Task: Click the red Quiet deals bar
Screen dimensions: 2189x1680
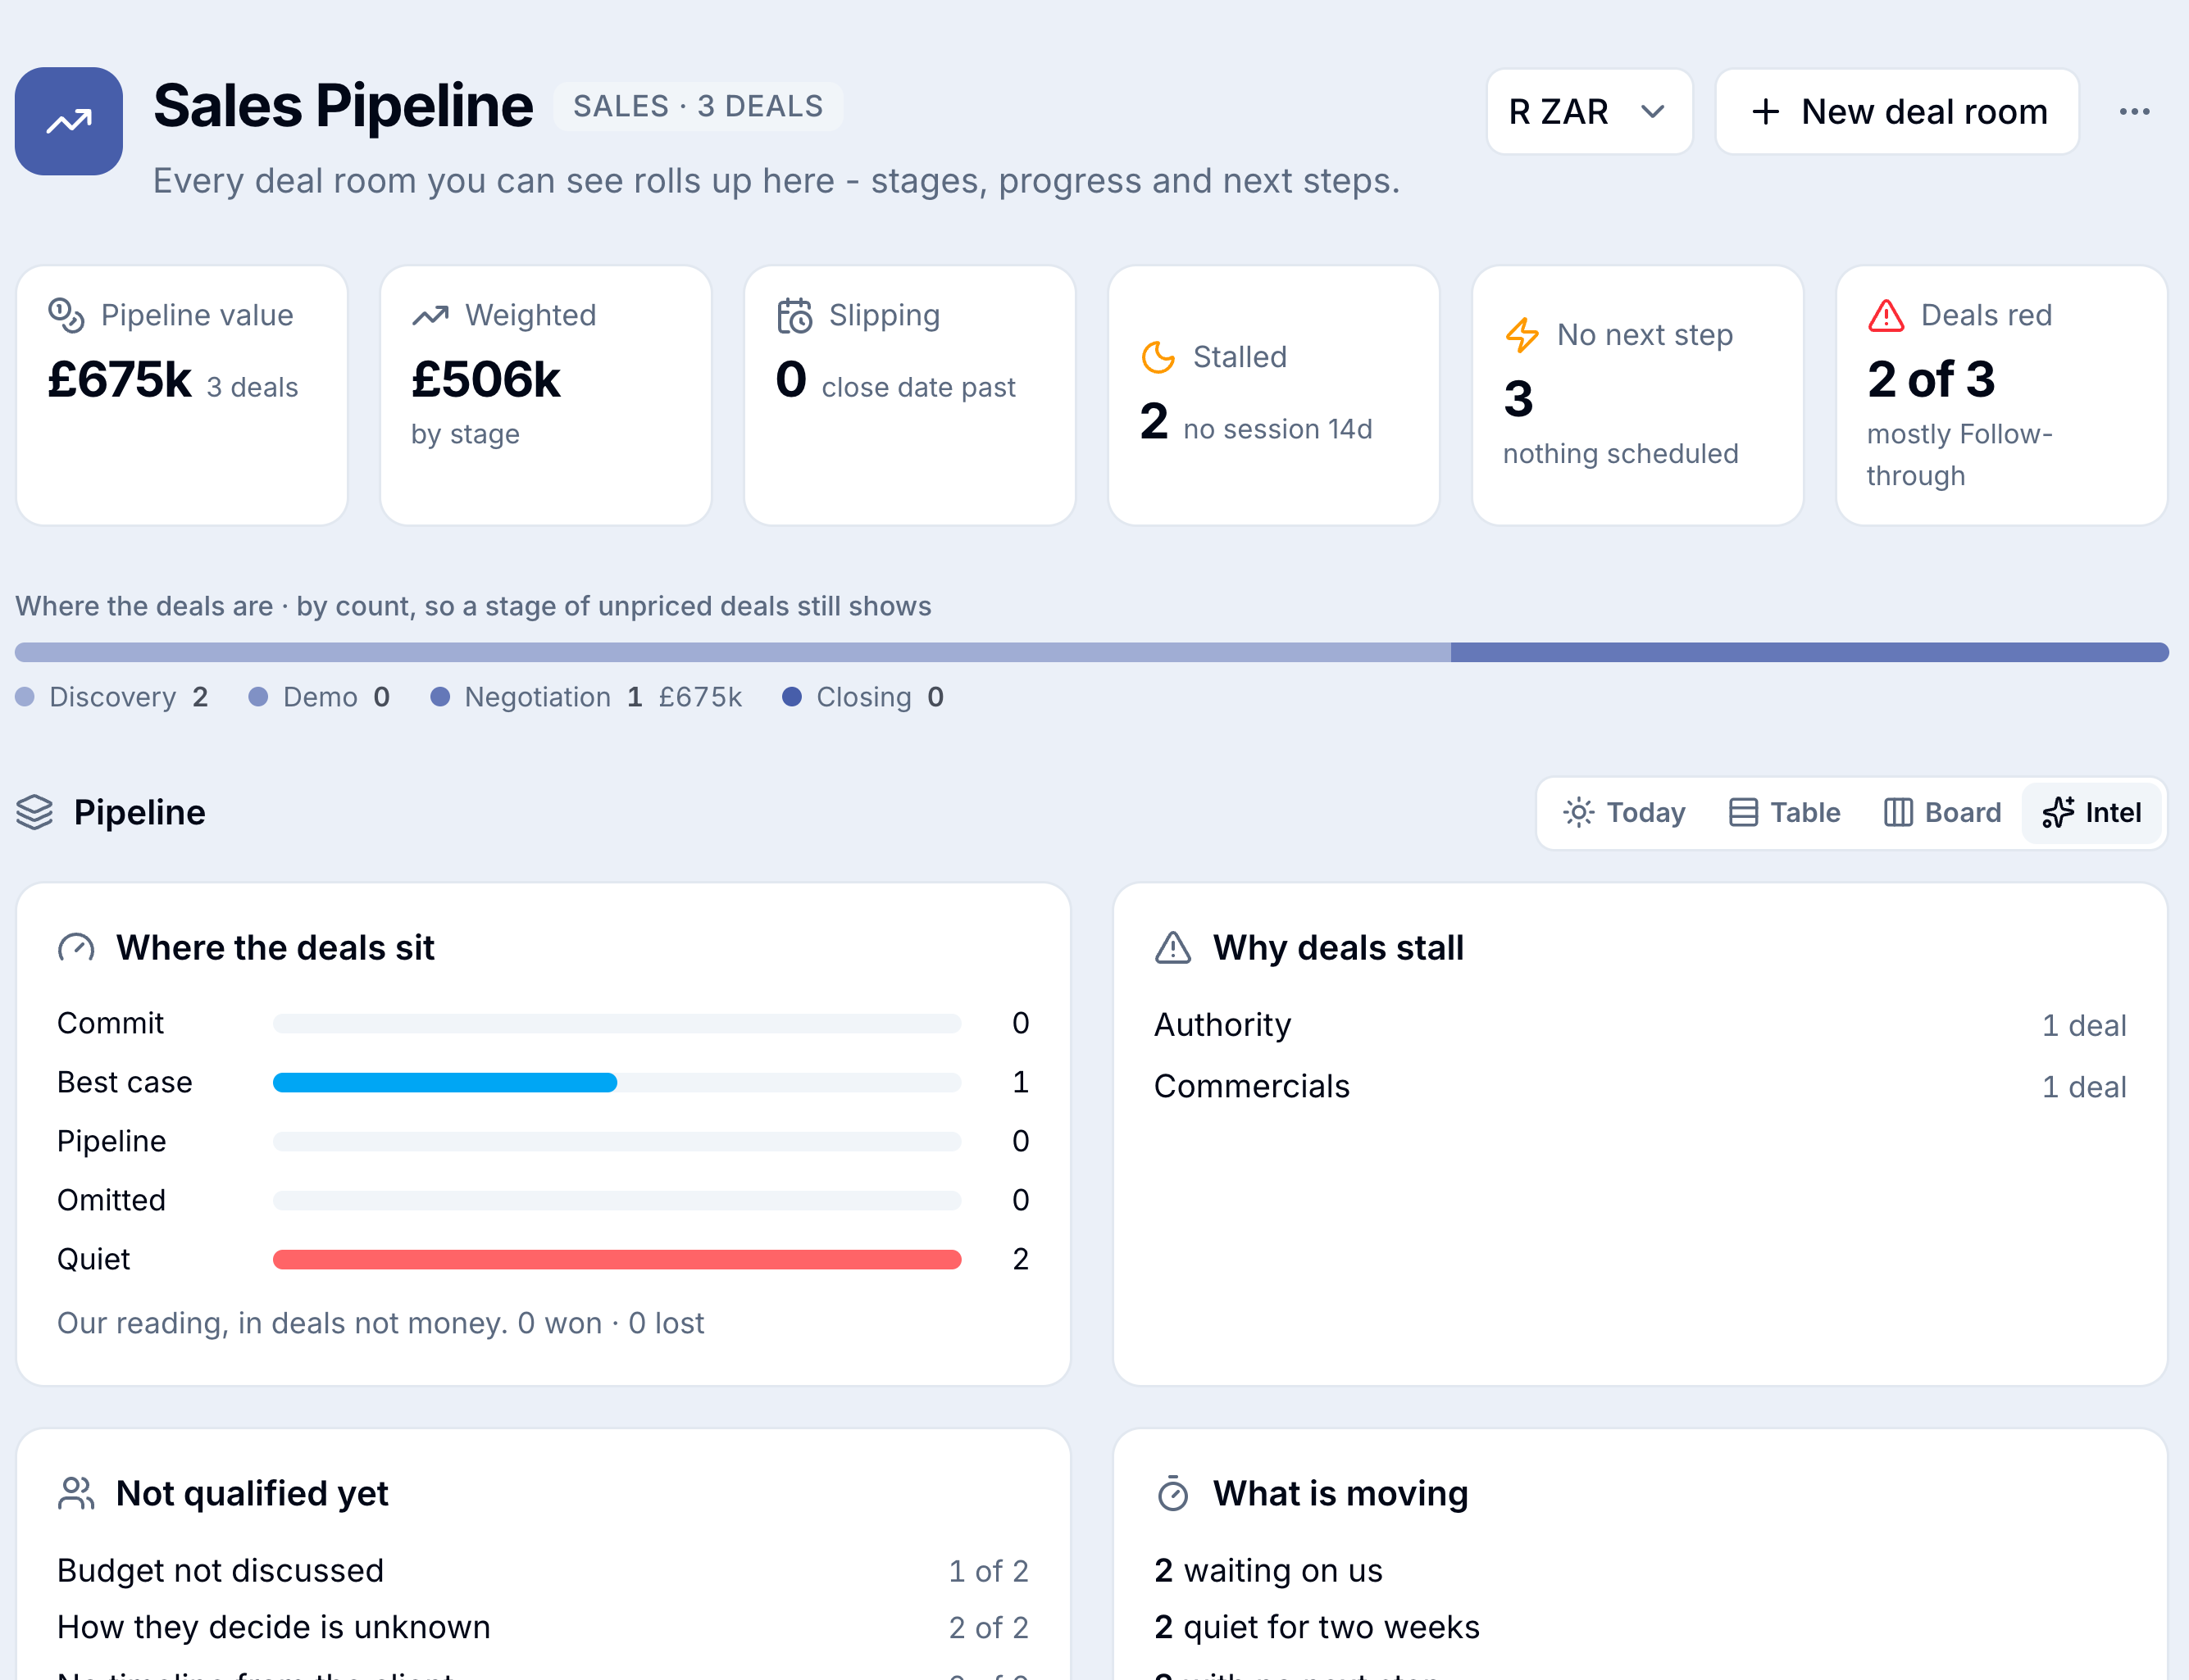Action: pos(617,1259)
